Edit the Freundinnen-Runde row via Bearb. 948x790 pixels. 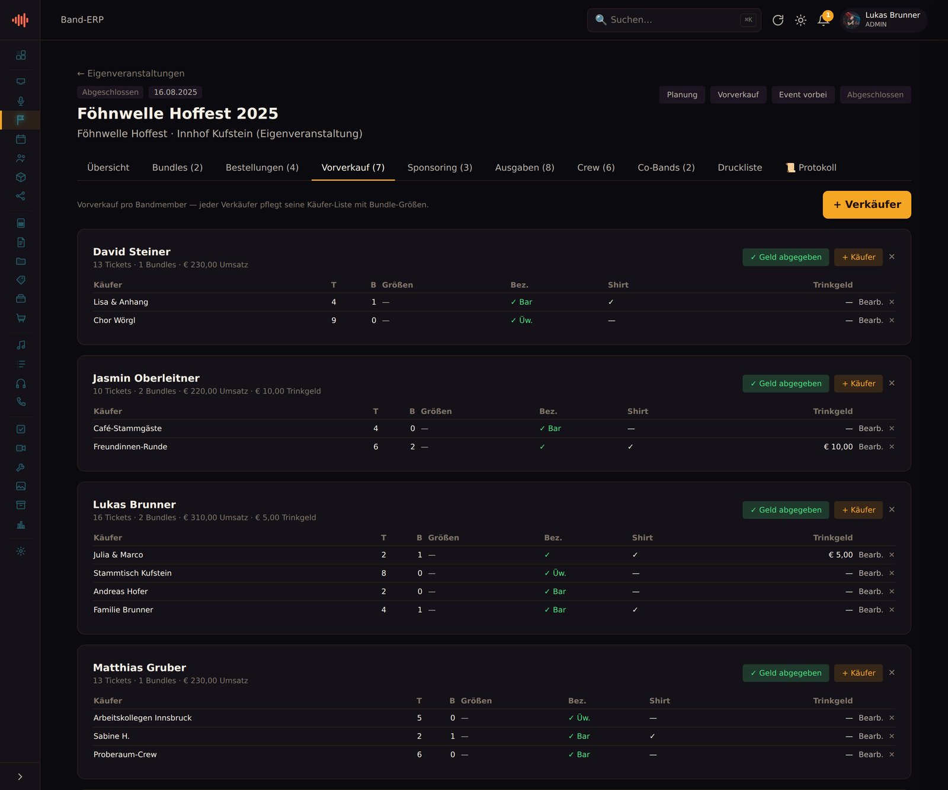[870, 447]
